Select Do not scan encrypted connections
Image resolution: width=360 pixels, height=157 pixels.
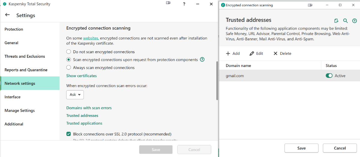(x=69, y=52)
